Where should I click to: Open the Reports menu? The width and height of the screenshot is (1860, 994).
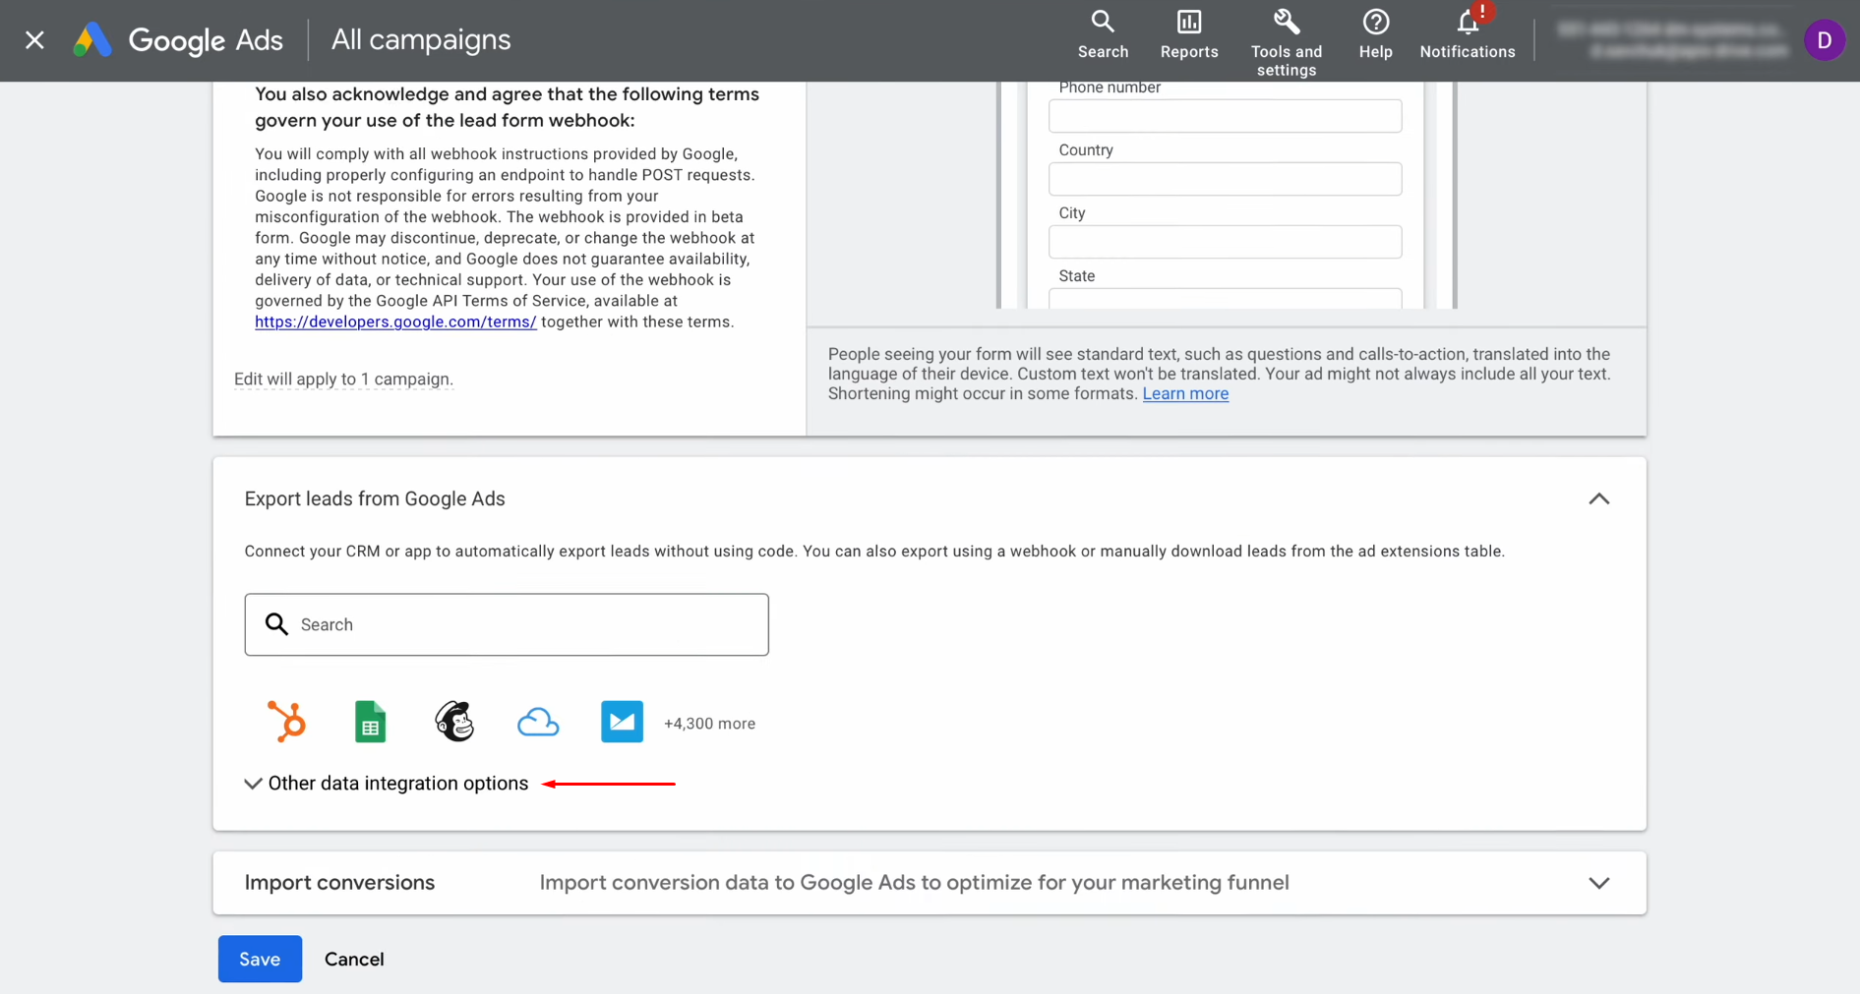tap(1188, 35)
